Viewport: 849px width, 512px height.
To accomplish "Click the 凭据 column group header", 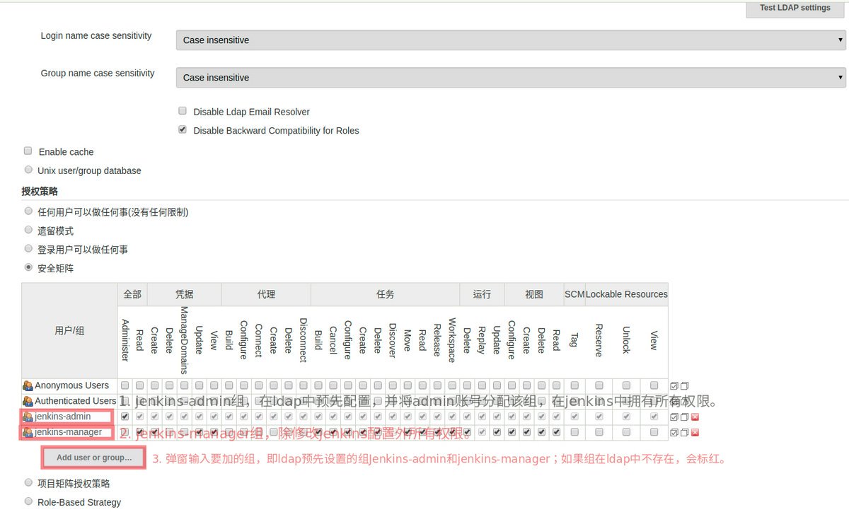I will (x=184, y=294).
